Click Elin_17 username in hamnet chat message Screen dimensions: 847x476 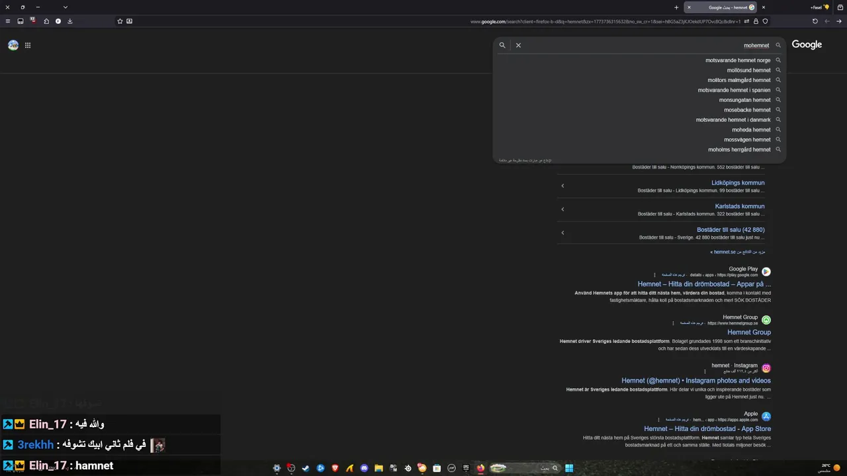pos(48,465)
